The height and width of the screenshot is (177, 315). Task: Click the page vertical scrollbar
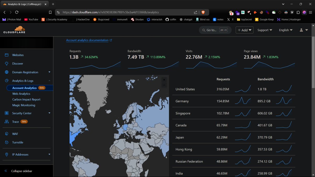click(x=313, y=63)
